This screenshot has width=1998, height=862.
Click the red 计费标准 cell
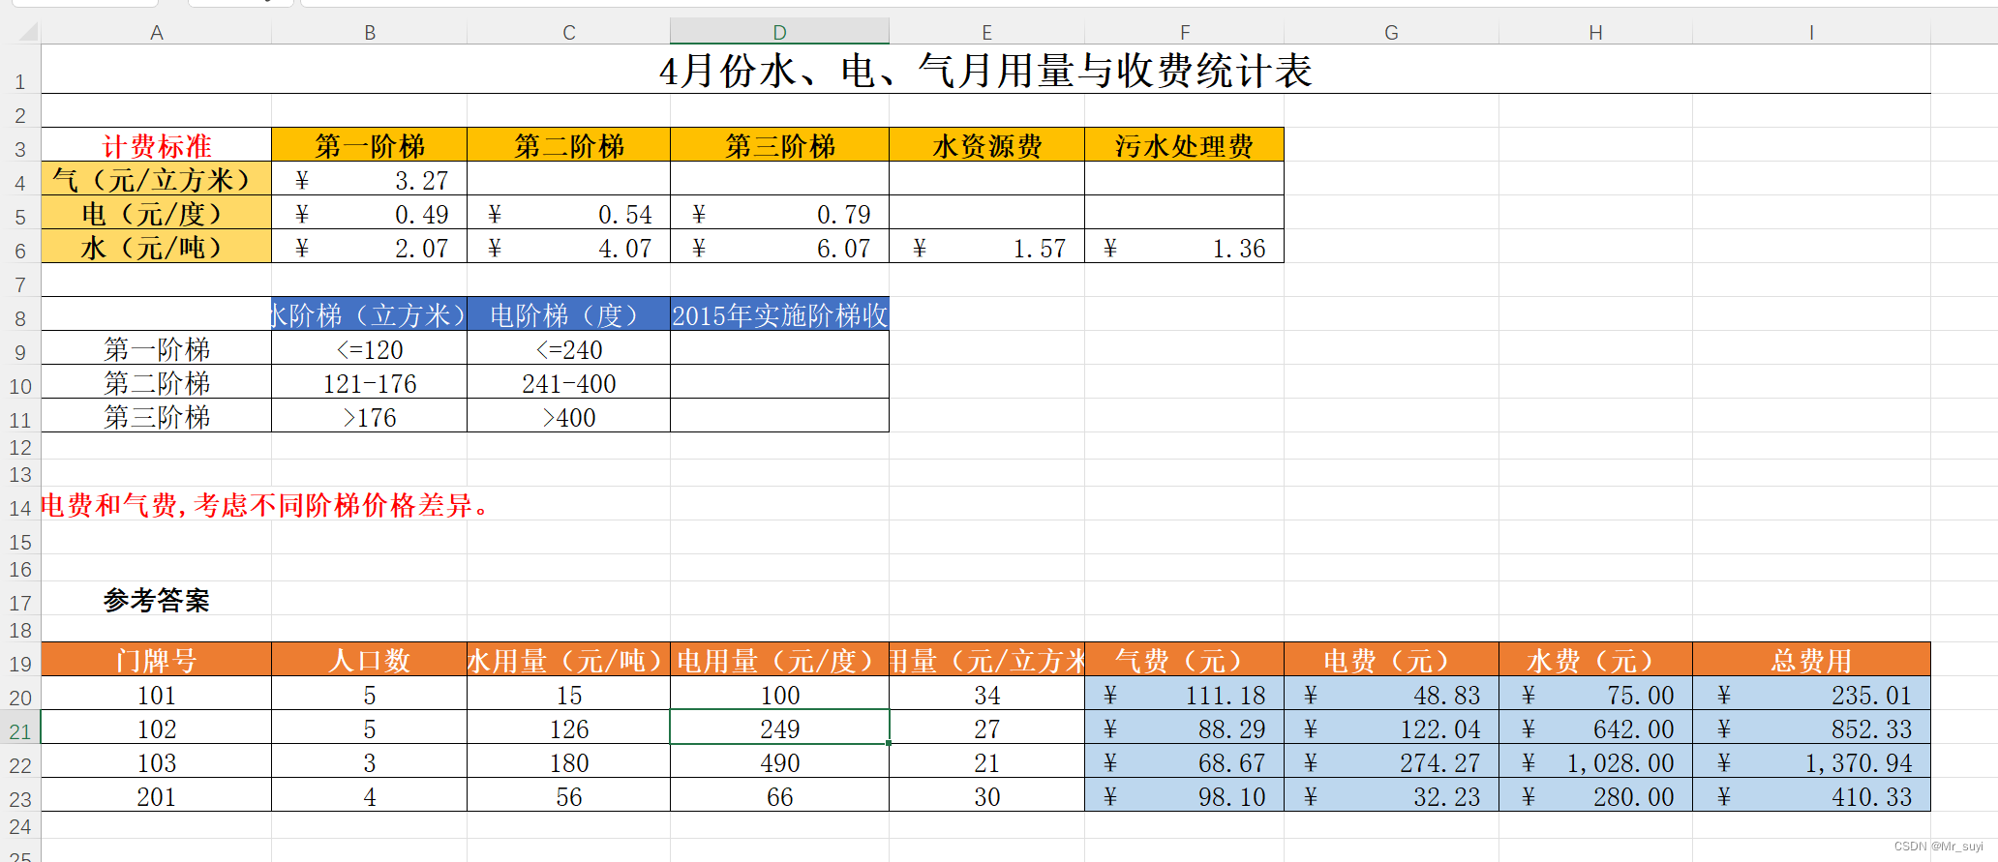tap(156, 145)
